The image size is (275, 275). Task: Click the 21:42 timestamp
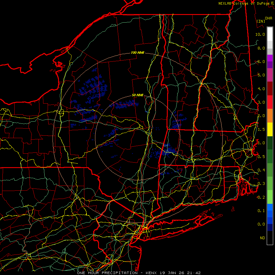(196, 273)
